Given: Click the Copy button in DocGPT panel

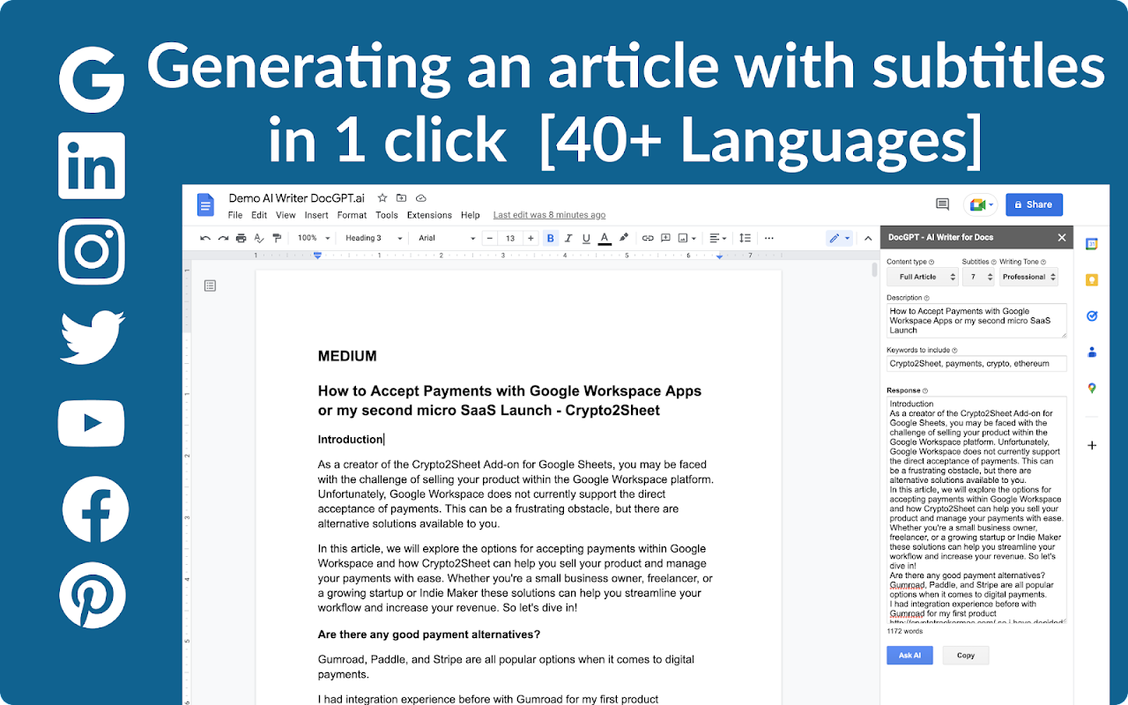Looking at the screenshot, I should pyautogui.click(x=966, y=655).
